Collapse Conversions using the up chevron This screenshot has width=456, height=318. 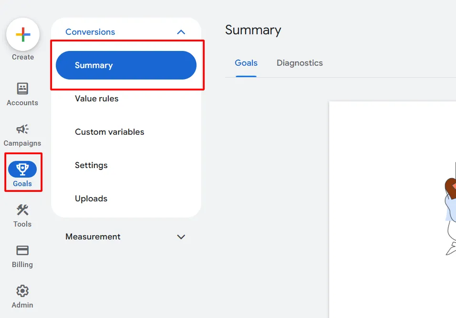pos(181,32)
